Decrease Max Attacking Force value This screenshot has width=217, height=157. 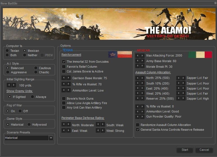point(138,55)
